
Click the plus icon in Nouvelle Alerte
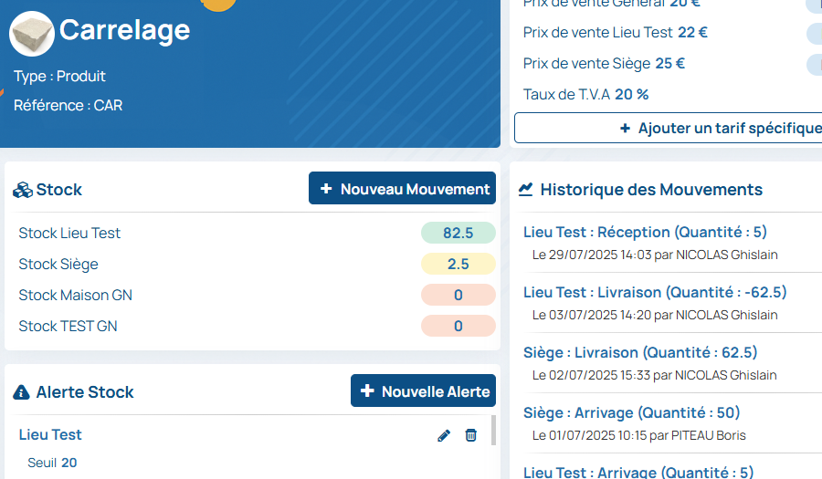click(367, 391)
